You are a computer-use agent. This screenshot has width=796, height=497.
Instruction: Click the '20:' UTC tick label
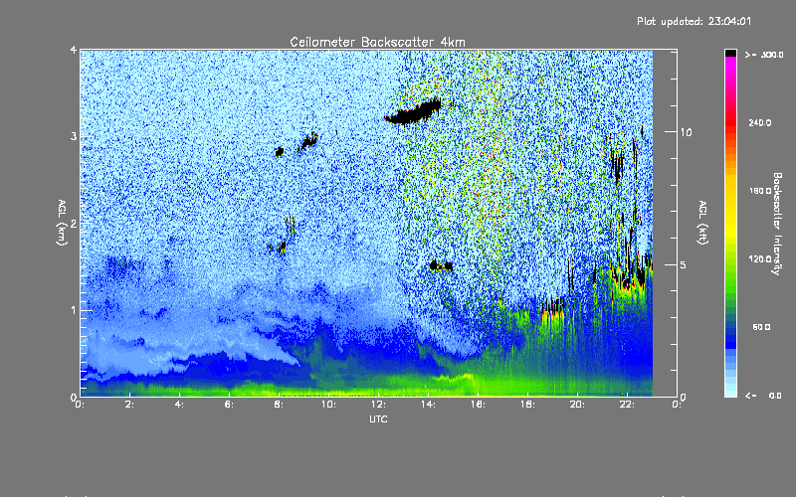(x=577, y=405)
